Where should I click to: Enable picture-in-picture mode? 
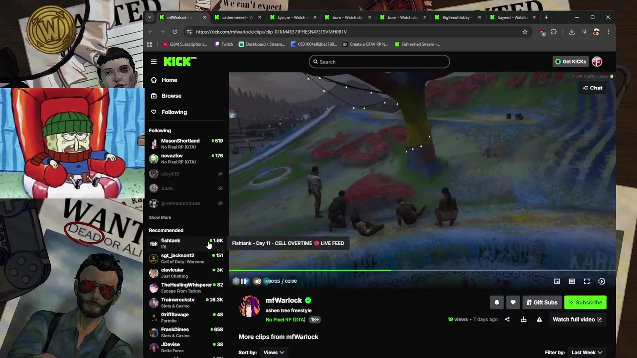click(x=557, y=281)
